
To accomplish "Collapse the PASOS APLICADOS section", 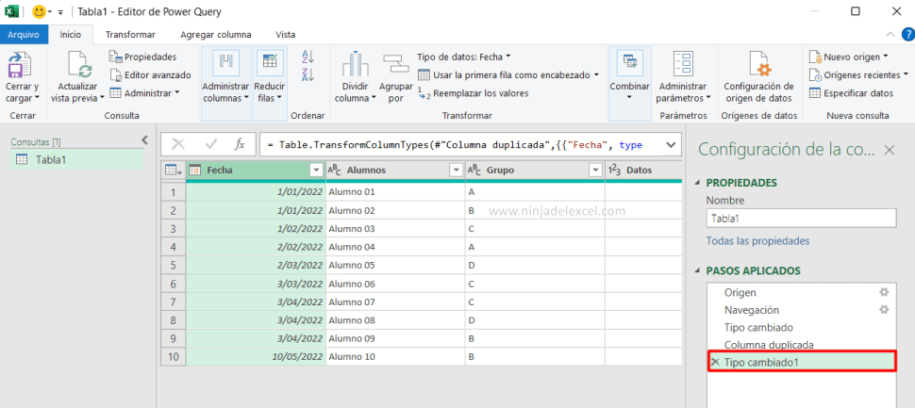I will click(x=697, y=271).
